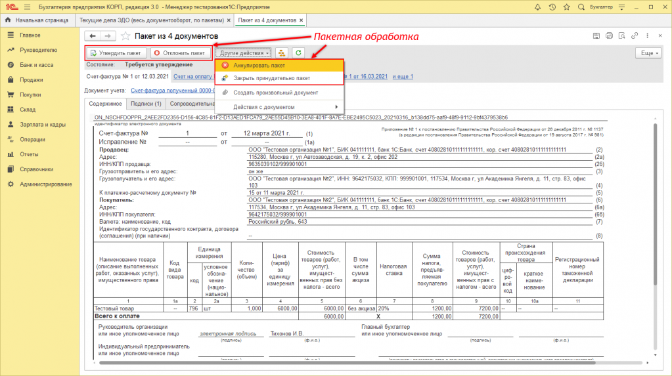
Task: Select Аннулировать пакет menu item
Action: pyautogui.click(x=279, y=66)
